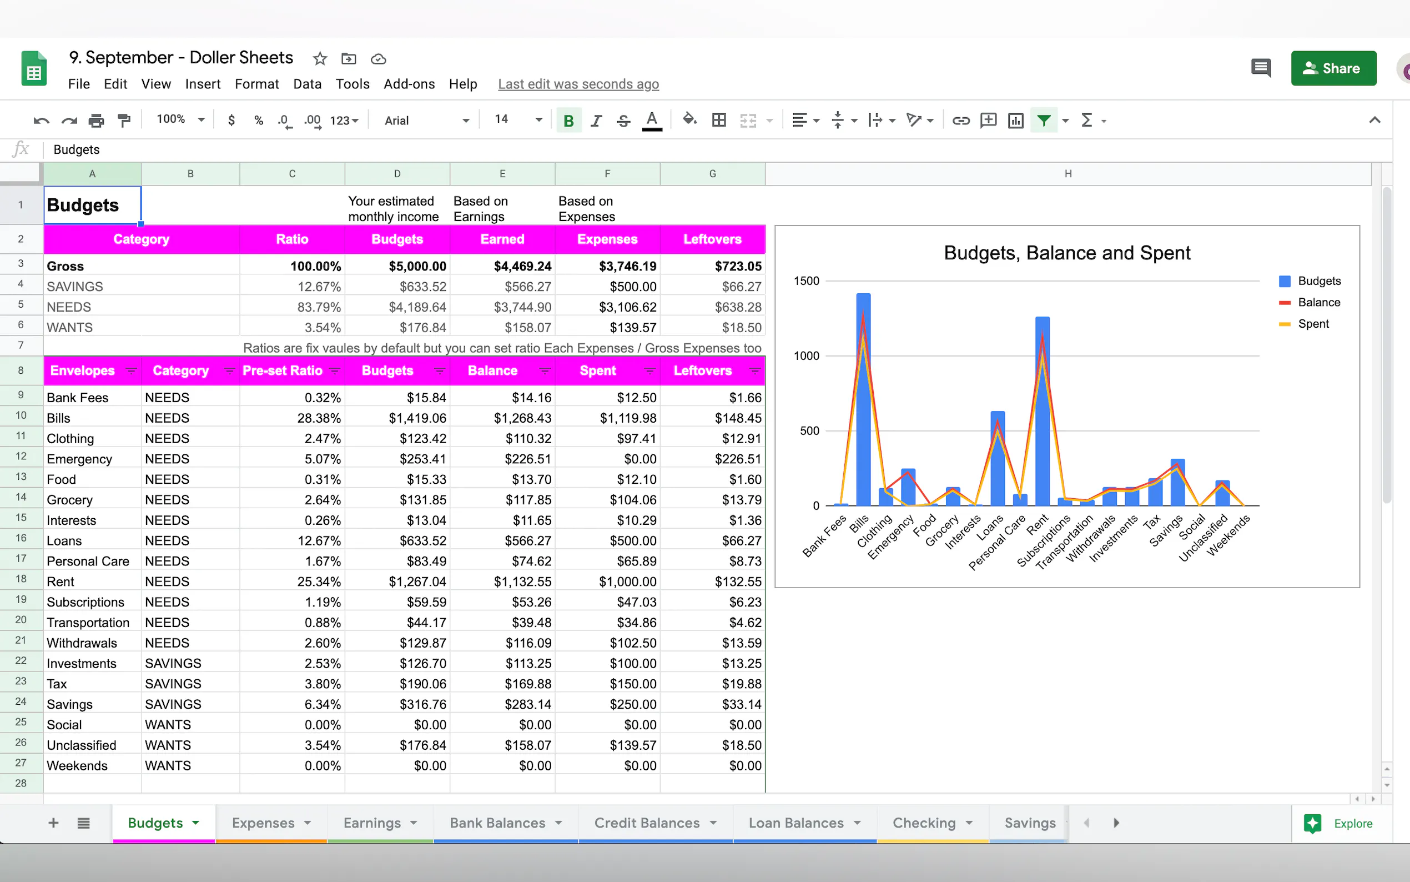1410x882 pixels.
Task: Click the Undo icon
Action: coord(42,121)
